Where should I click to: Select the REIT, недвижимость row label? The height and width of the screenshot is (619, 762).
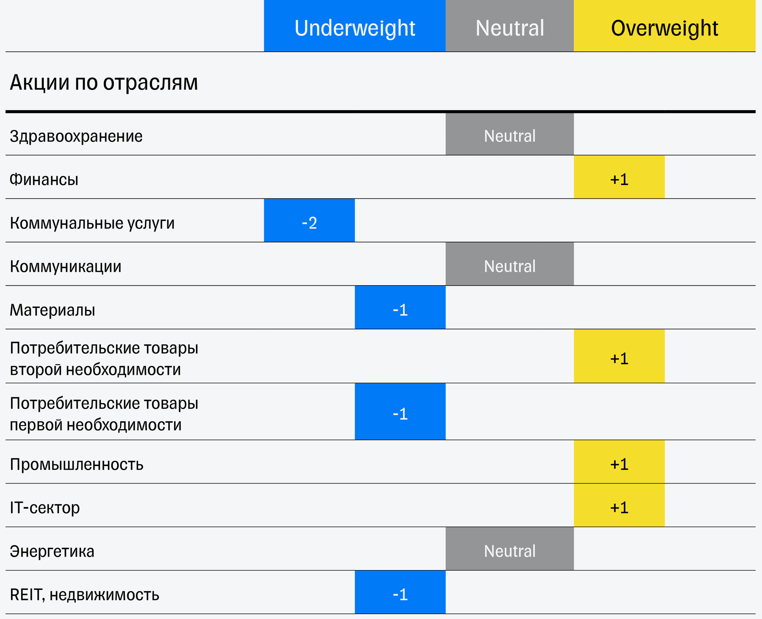[84, 595]
